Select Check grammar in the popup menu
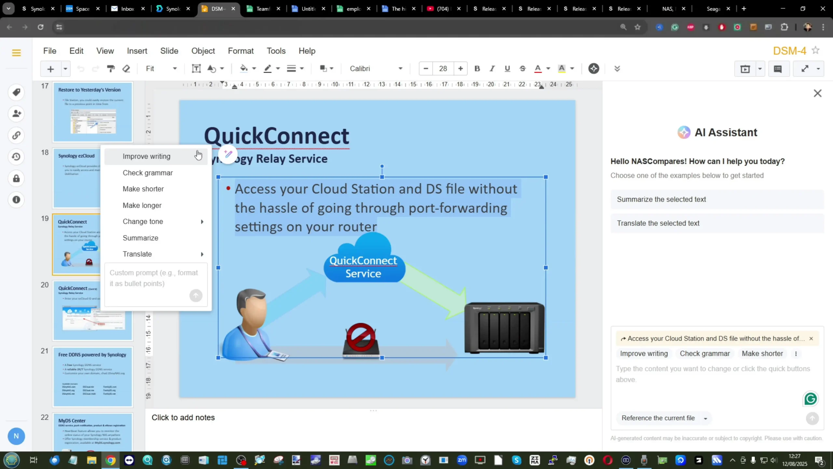The height and width of the screenshot is (469, 833). (x=156, y=173)
